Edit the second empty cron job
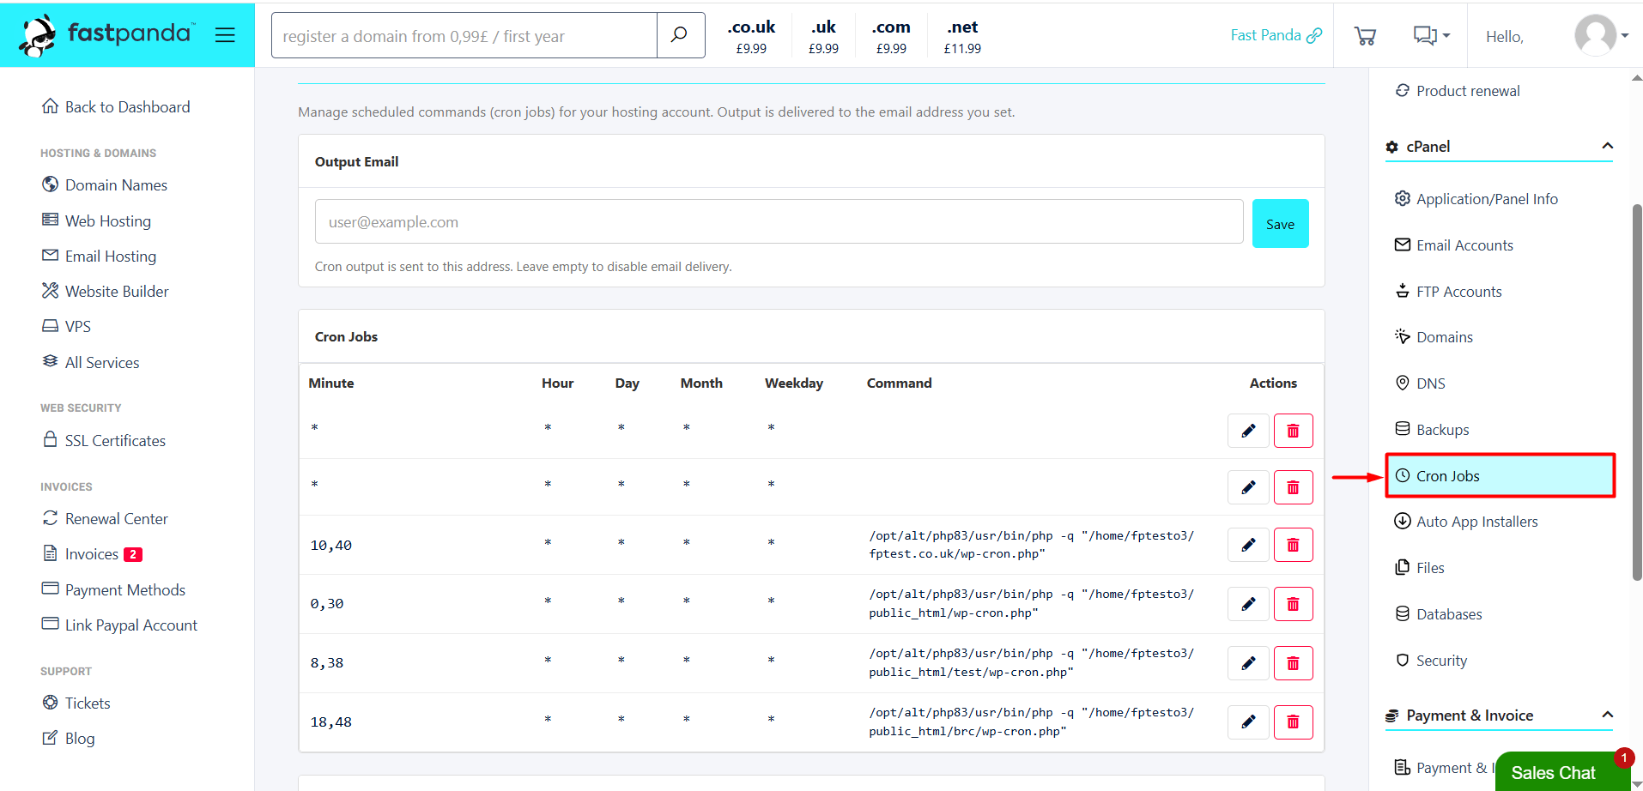1643x791 pixels. pyautogui.click(x=1248, y=487)
